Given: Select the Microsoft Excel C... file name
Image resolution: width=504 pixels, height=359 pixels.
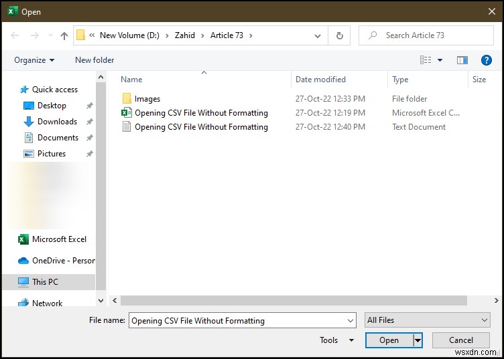Looking at the screenshot, I should pyautogui.click(x=201, y=113).
